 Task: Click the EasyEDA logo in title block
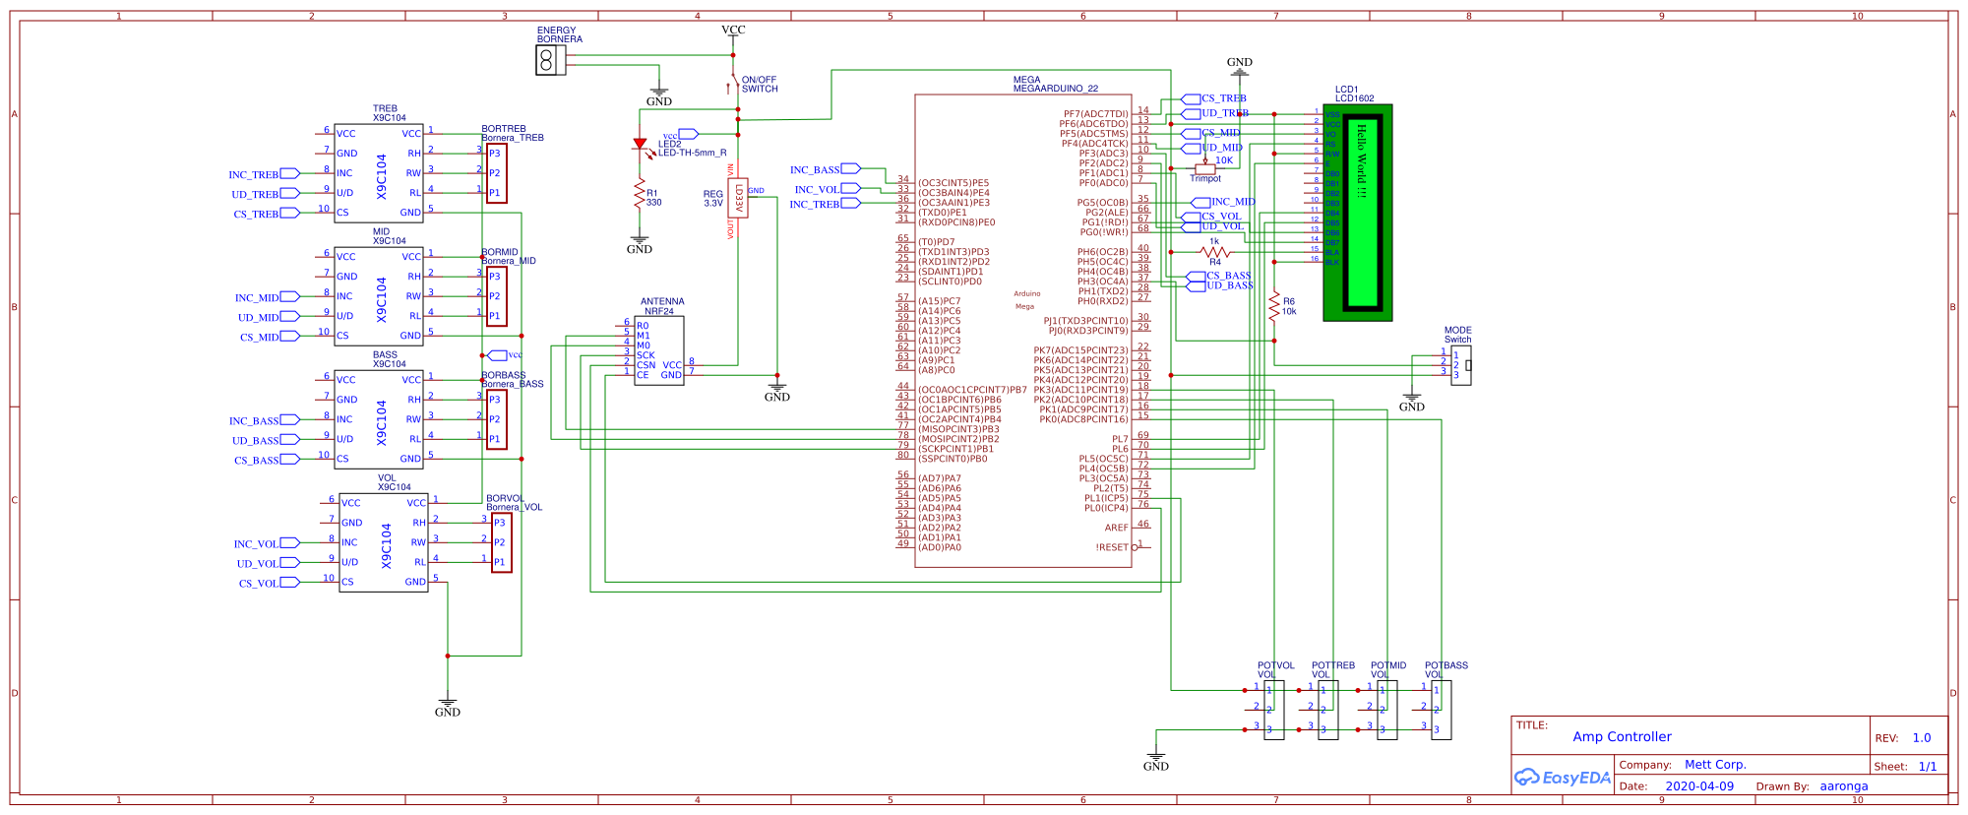pyautogui.click(x=1562, y=778)
